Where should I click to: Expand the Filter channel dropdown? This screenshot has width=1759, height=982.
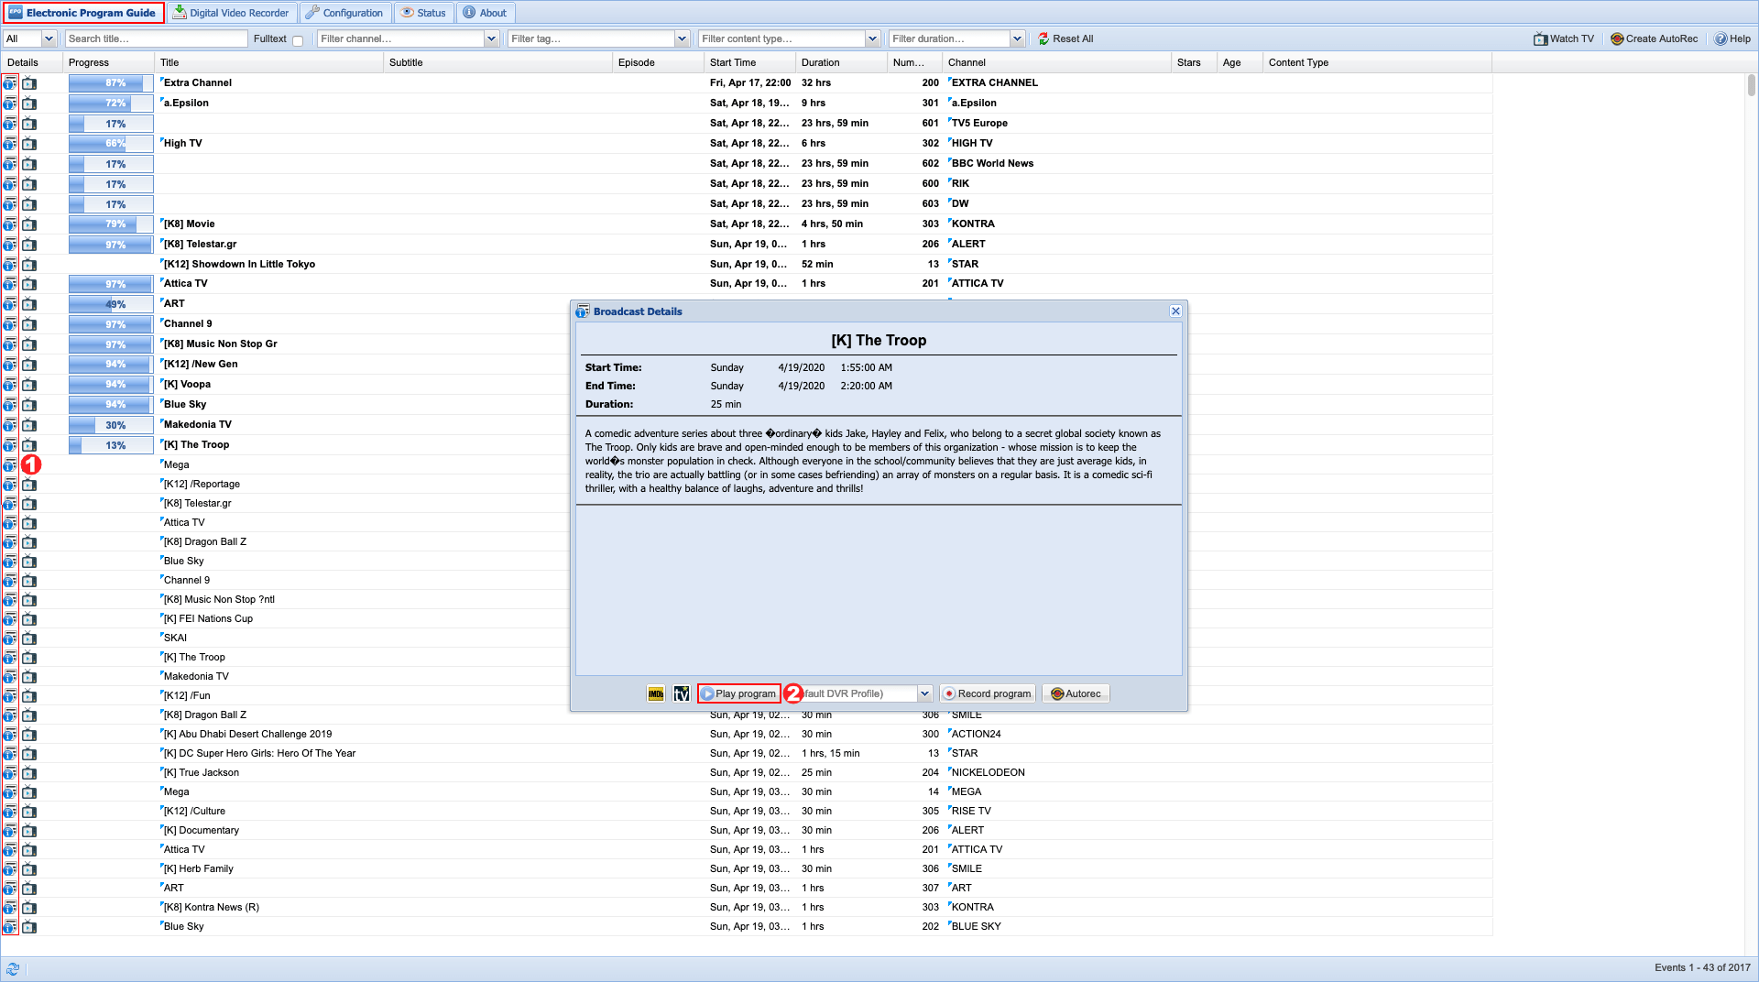click(x=491, y=38)
